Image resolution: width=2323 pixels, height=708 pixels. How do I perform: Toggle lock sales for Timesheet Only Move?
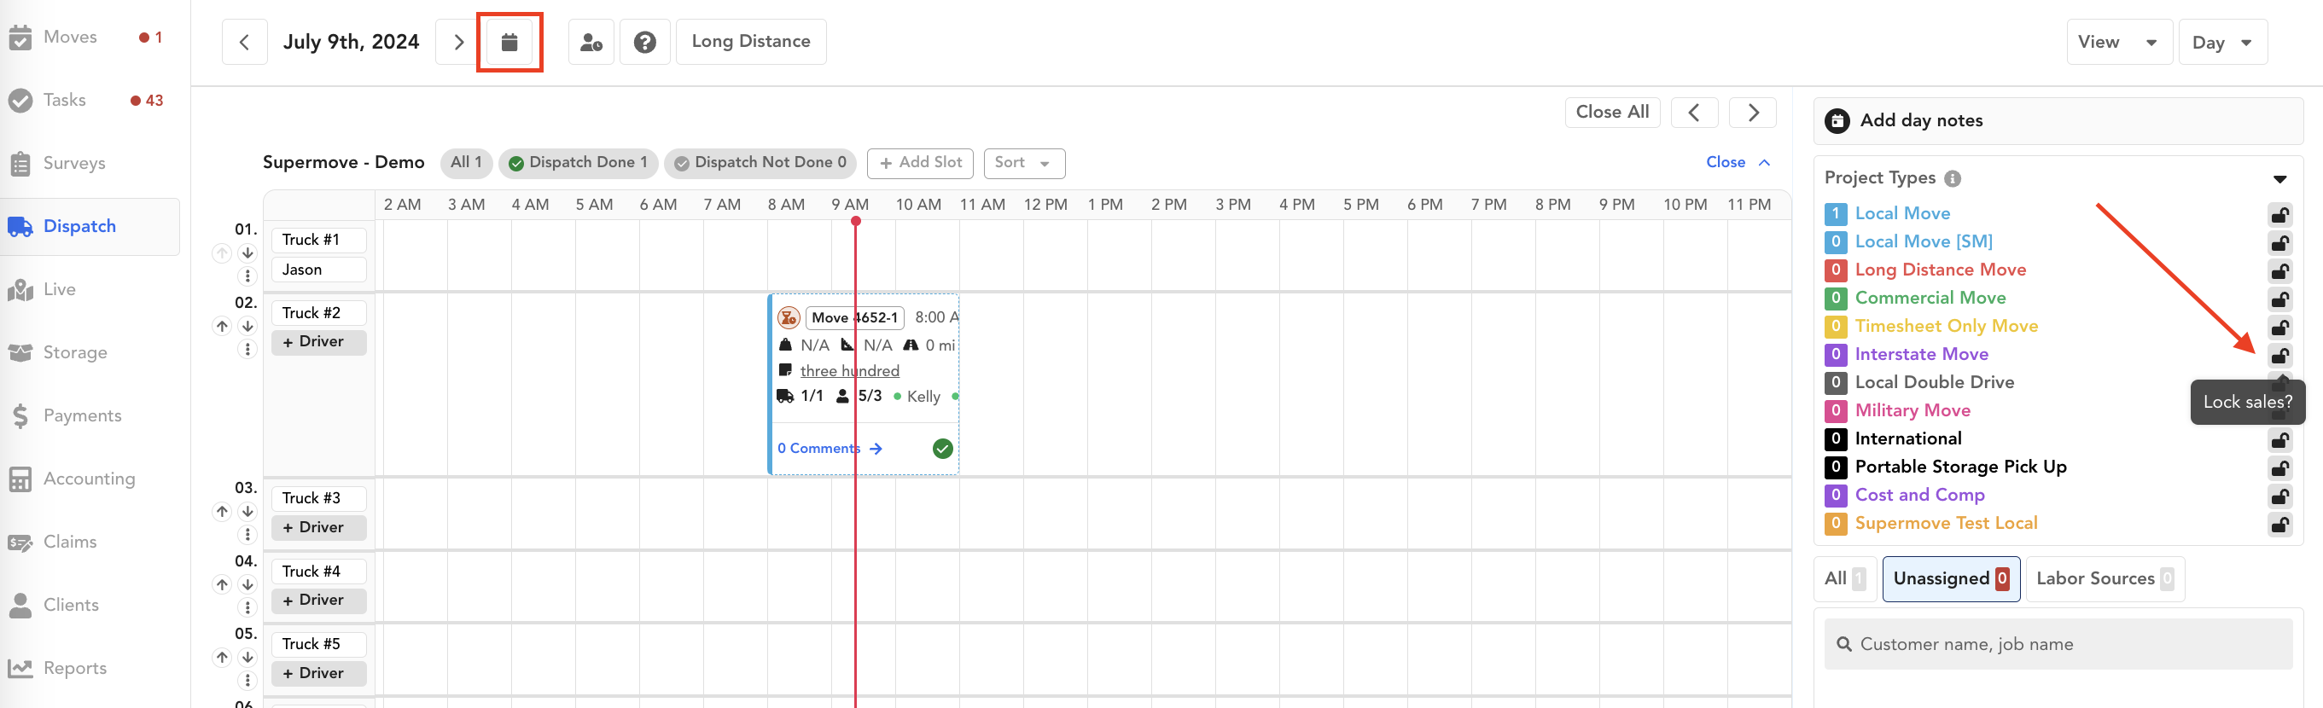[2279, 328]
